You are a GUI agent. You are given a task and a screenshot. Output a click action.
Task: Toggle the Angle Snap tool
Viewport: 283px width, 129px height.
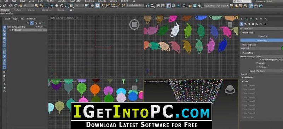pos(108,6)
